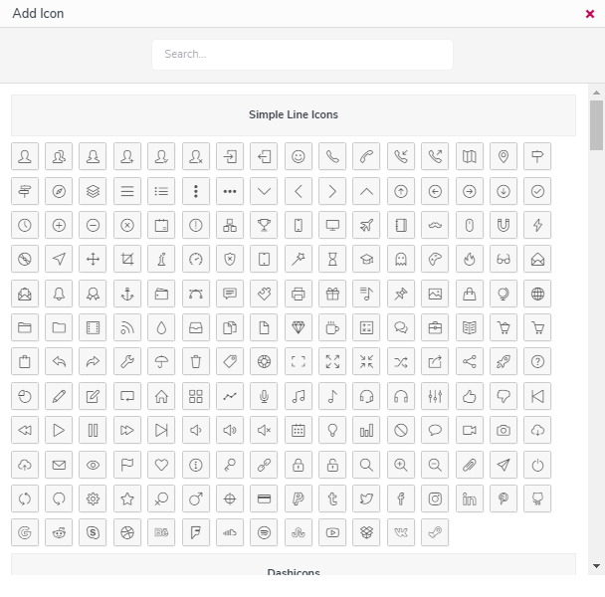Choose the fire flame icon
The image size is (605, 597).
click(470, 259)
